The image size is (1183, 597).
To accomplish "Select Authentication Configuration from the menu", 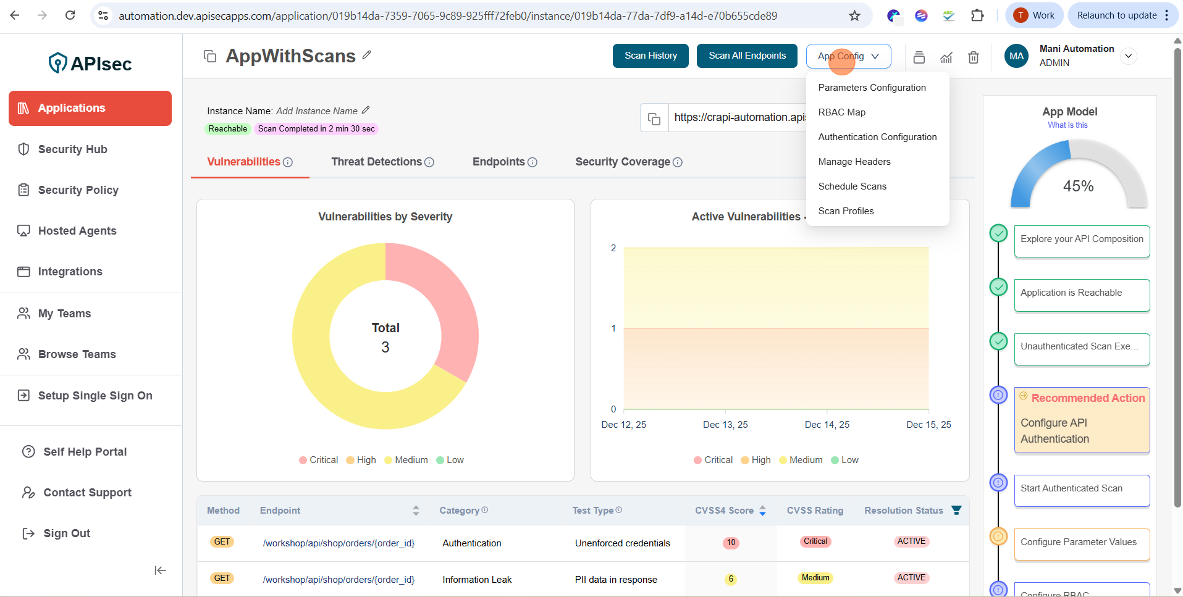I will (877, 137).
